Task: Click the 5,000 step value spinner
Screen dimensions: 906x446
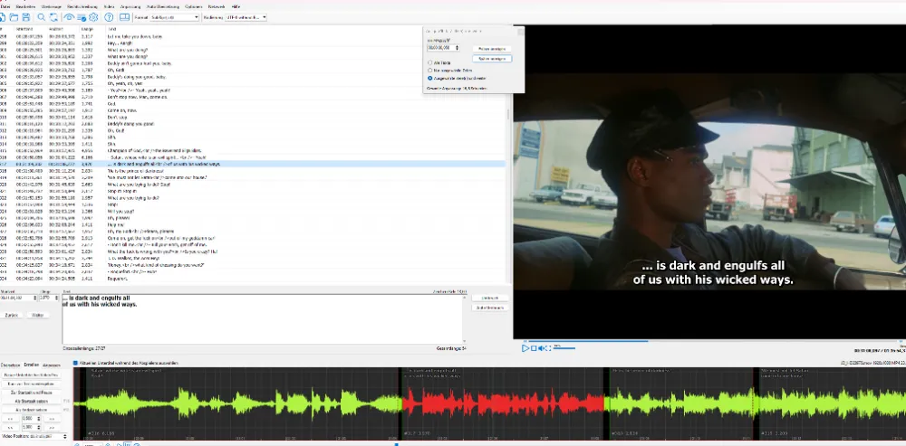Action: pyautogui.click(x=39, y=428)
